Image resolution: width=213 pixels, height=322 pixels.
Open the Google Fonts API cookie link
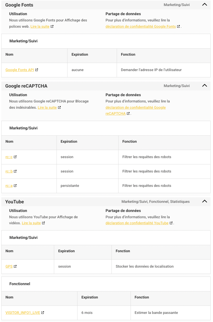click(20, 70)
